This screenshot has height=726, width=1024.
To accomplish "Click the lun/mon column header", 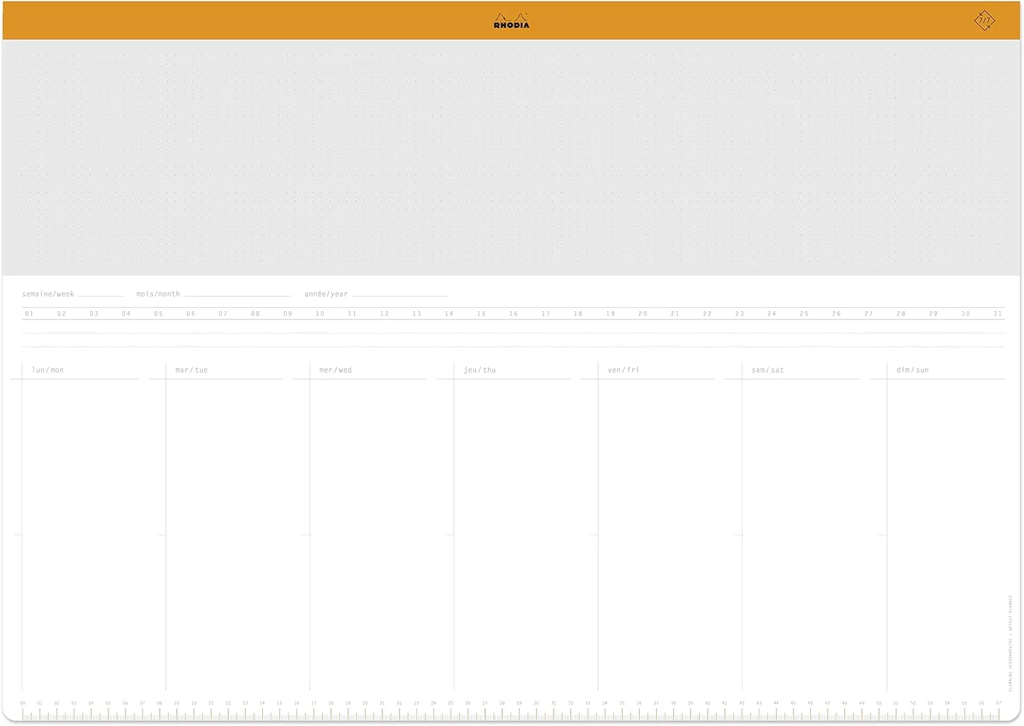I will point(48,370).
